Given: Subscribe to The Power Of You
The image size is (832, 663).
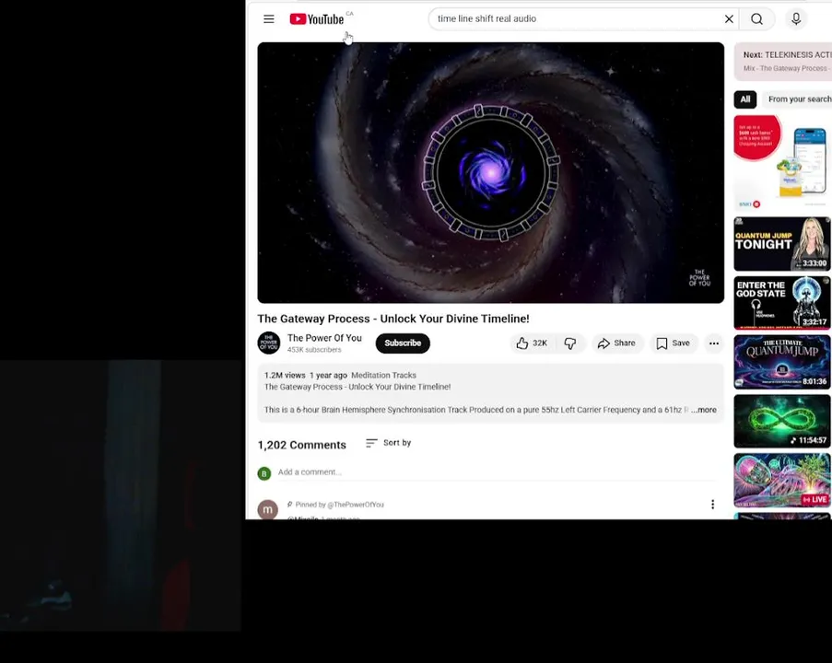Looking at the screenshot, I should pyautogui.click(x=403, y=343).
